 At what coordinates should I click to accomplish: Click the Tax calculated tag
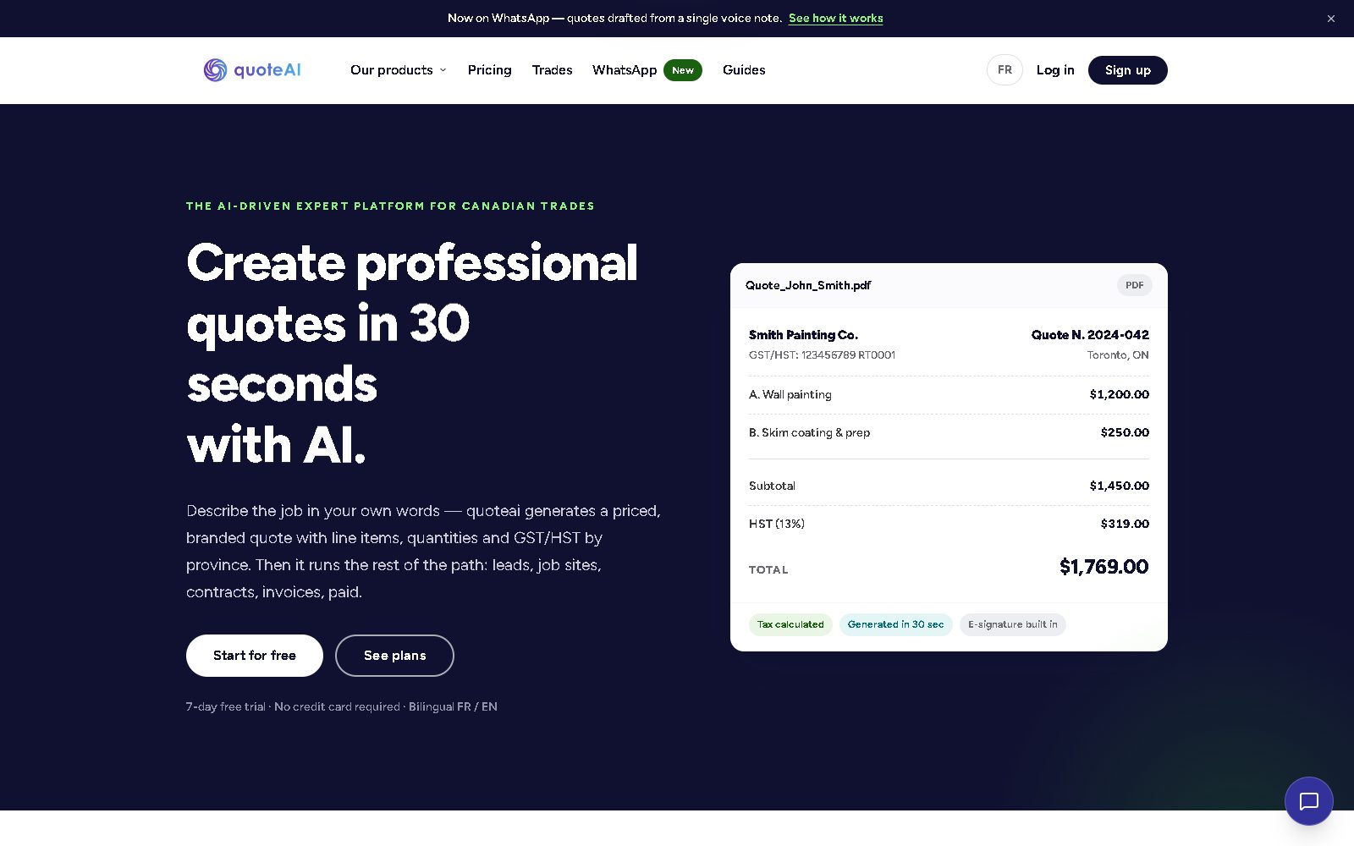790,624
